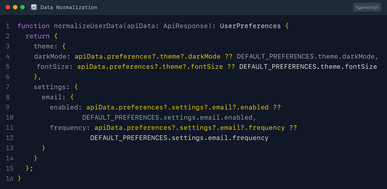Screen dimensions: 387x189
Task: Click the UserPreferences return type
Action: point(250,26)
